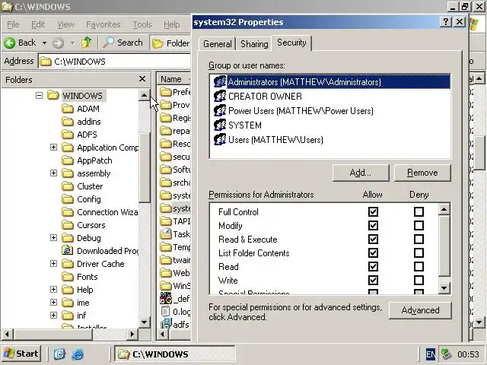Viewport: 487px width, 365px height.
Task: Open the Back button history dropdown arrow
Action: 44,43
